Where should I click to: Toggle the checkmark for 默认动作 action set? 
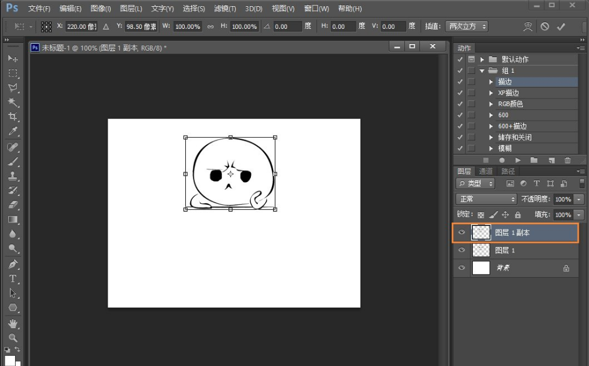point(460,59)
